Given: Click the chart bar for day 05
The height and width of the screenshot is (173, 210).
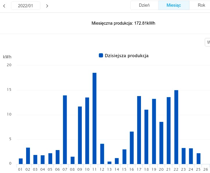Looking at the screenshot, I should [50, 158].
